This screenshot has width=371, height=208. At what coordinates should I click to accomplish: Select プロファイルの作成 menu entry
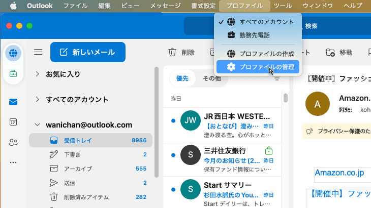coord(258,54)
